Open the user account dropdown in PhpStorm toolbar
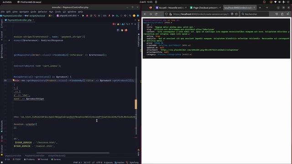This screenshot has height=164, width=292. pos(51,16)
